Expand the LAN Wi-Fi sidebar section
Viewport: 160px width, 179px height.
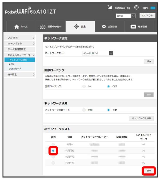point(20,38)
